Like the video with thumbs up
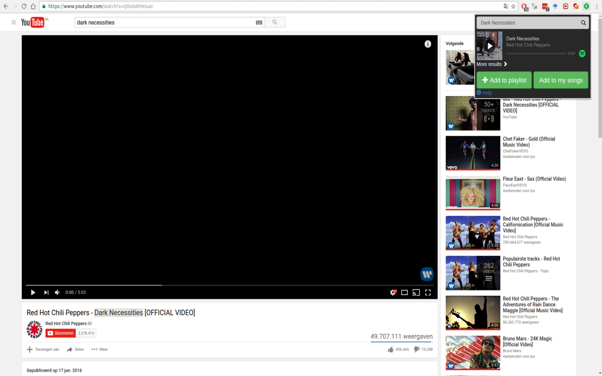 pyautogui.click(x=390, y=349)
